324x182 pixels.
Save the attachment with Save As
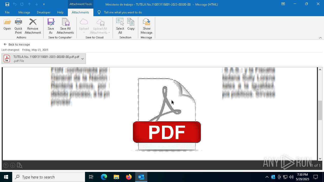click(51, 26)
